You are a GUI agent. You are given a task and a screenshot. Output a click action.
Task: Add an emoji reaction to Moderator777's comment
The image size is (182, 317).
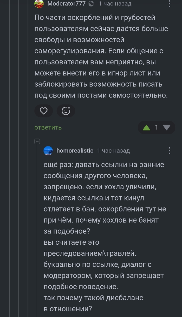pyautogui.click(x=66, y=111)
